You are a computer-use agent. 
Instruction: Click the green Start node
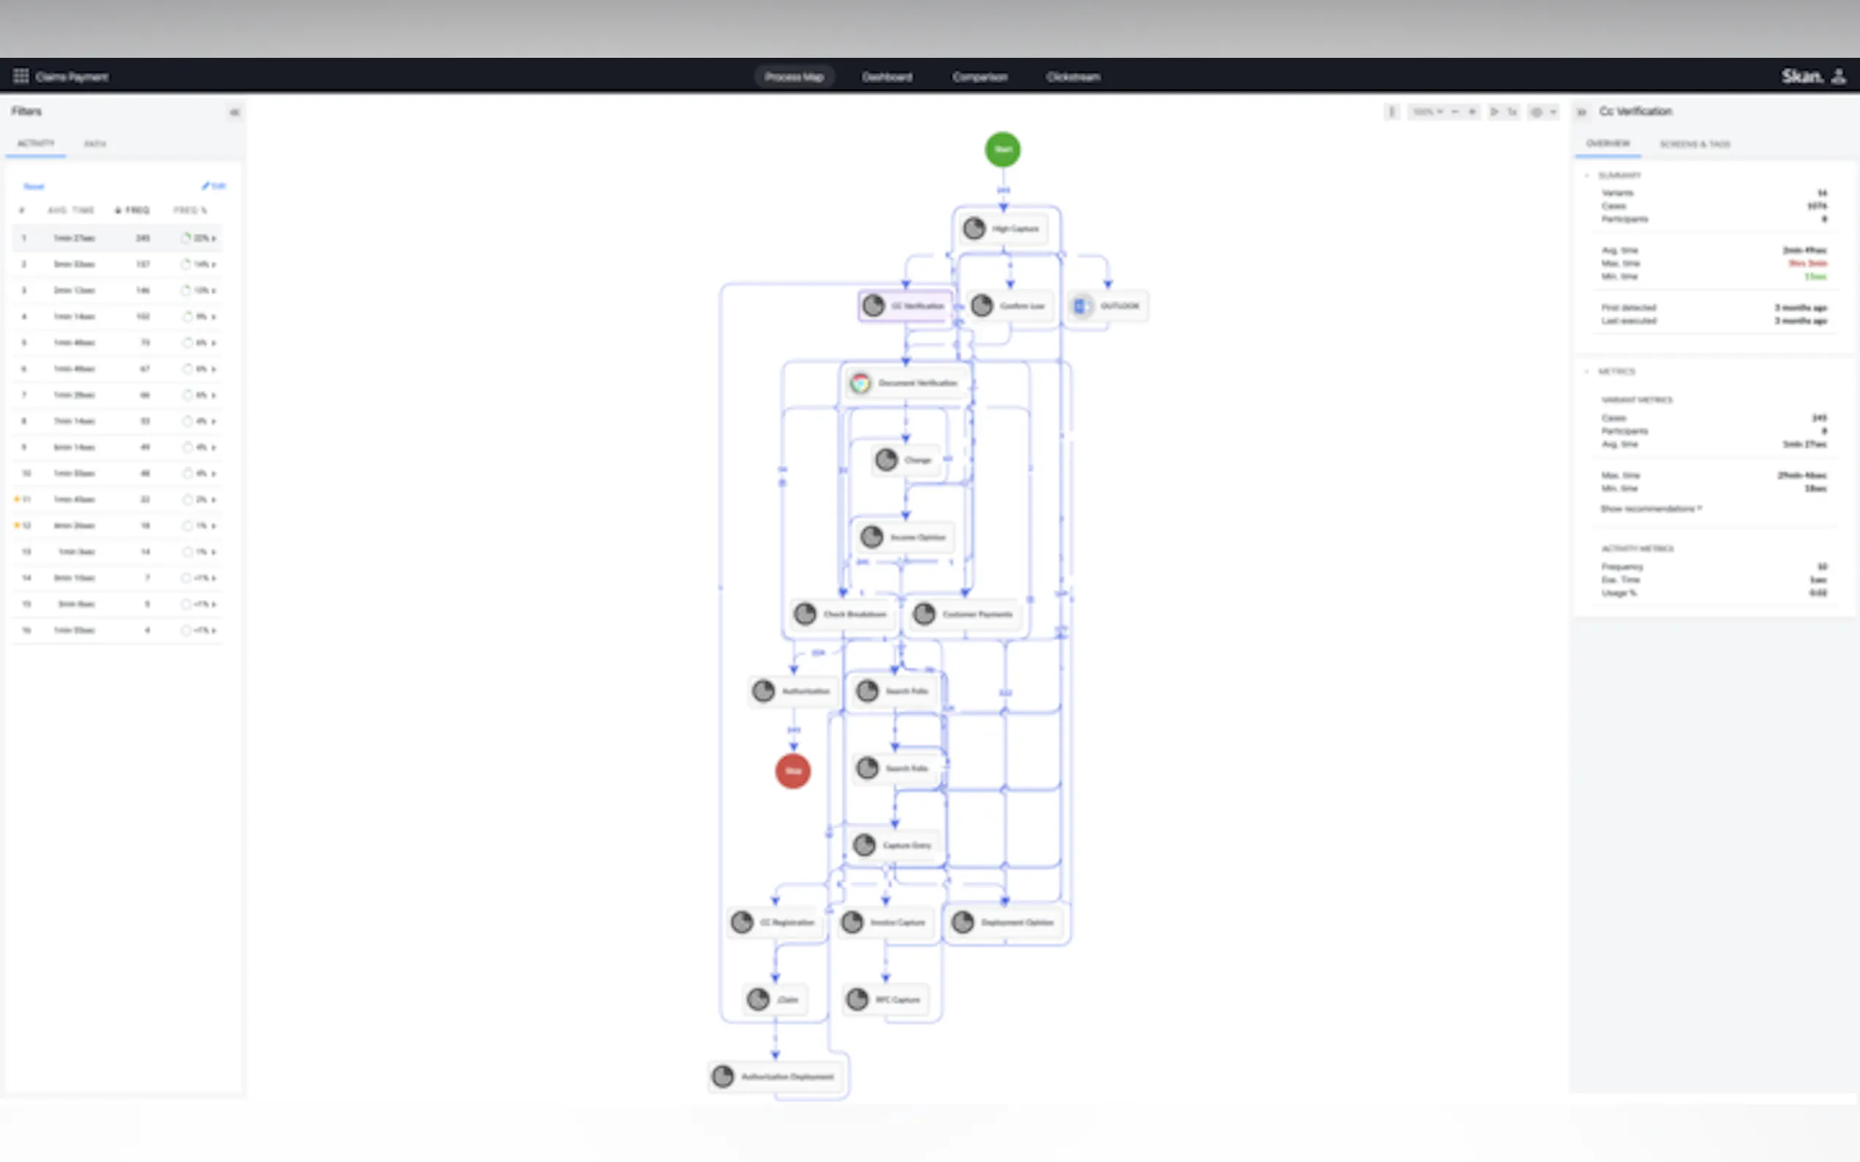tap(1002, 149)
